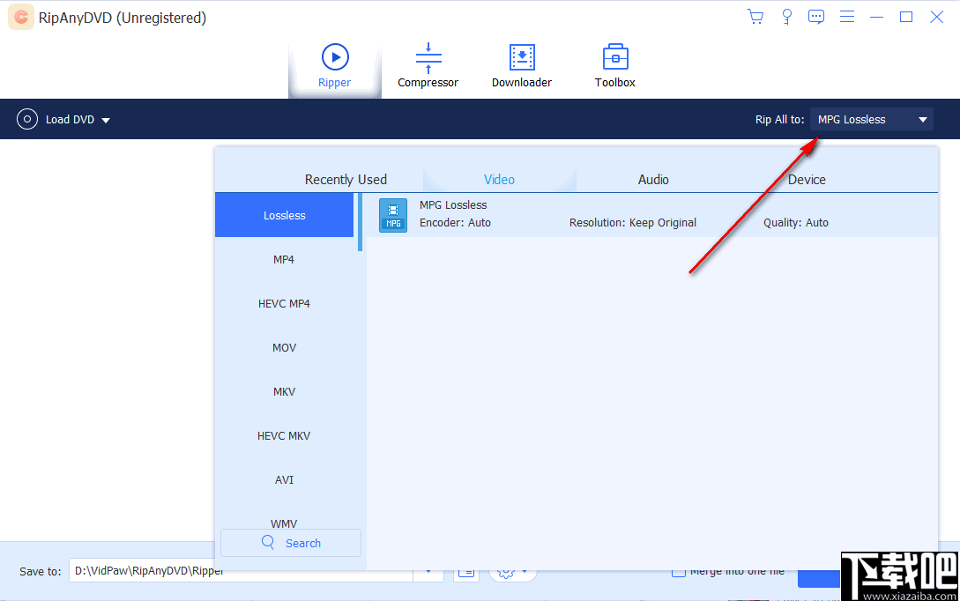Select the MOV format category
This screenshot has width=960, height=601.
[284, 347]
